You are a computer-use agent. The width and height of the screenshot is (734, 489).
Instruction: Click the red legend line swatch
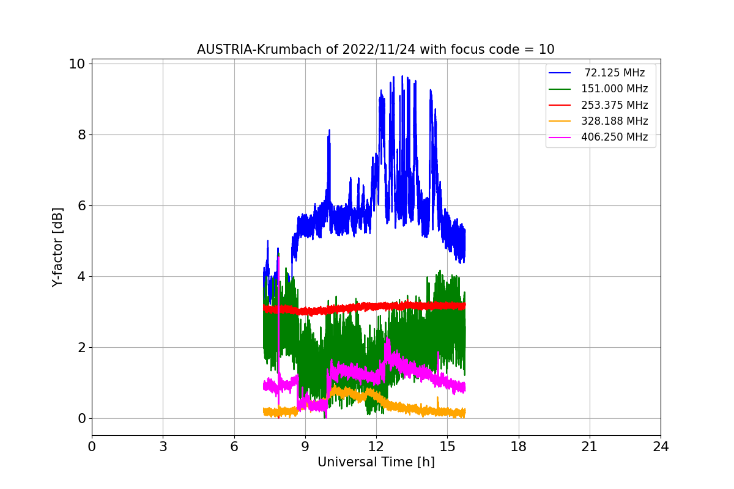click(560, 105)
